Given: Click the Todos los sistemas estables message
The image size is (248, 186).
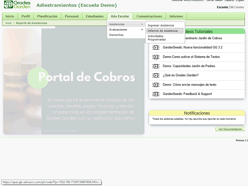Looking at the screenshot, I should (195, 119).
